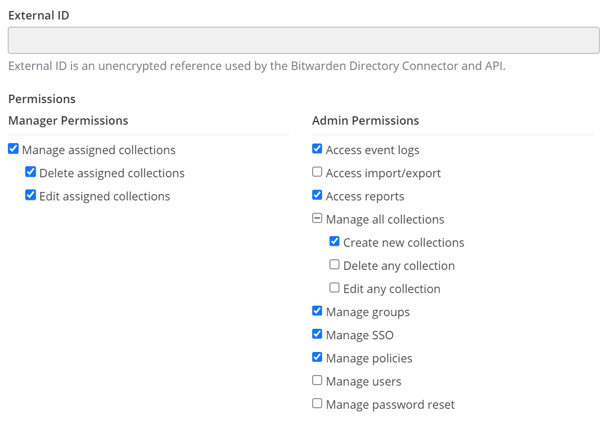This screenshot has height=424, width=607.
Task: Disable Manage policies
Action: pos(316,357)
